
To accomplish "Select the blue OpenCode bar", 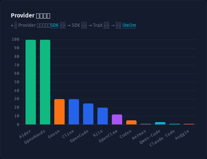I will click(88, 114).
